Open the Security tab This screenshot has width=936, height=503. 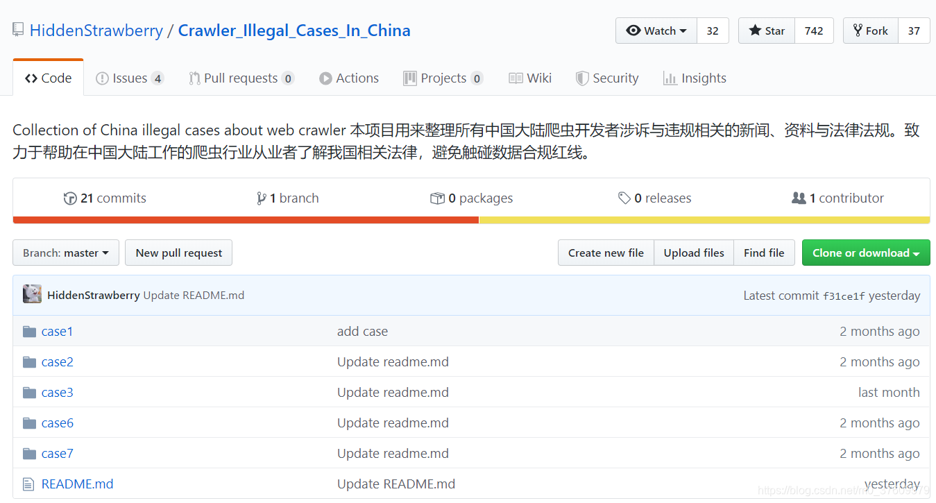click(607, 78)
